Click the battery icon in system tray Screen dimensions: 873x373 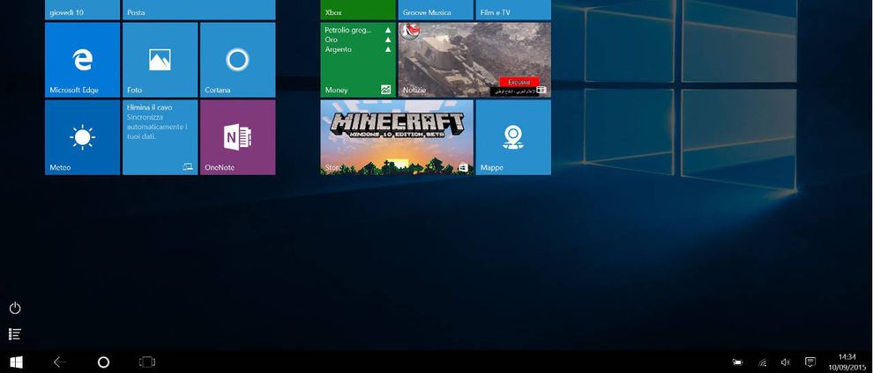pos(738,362)
